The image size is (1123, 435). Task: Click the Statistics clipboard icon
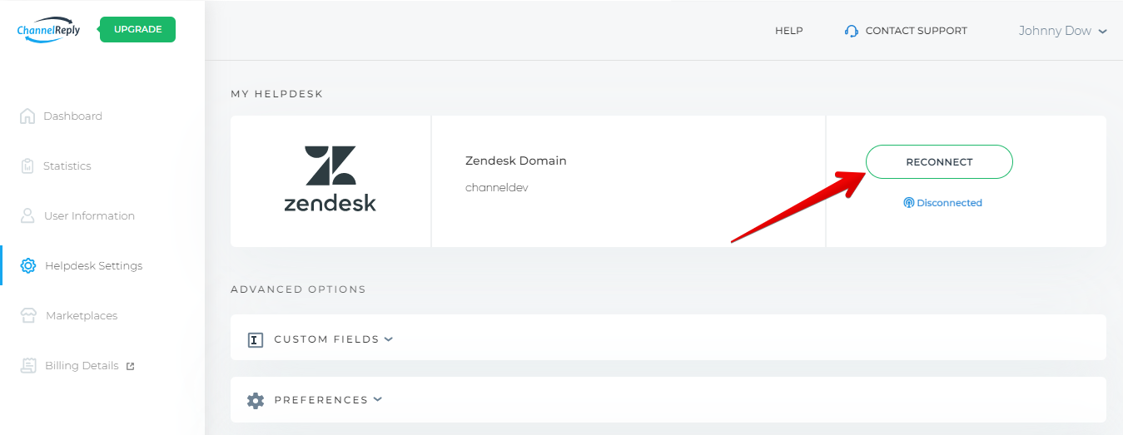[x=27, y=166]
